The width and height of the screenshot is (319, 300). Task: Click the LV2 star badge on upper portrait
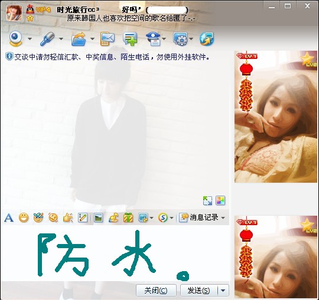tap(308, 60)
